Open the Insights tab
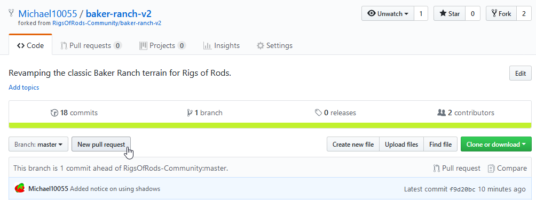The width and height of the screenshot is (536, 200). [222, 45]
